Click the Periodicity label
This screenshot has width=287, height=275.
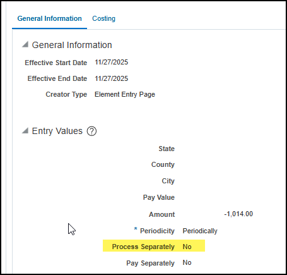[x=157, y=231]
